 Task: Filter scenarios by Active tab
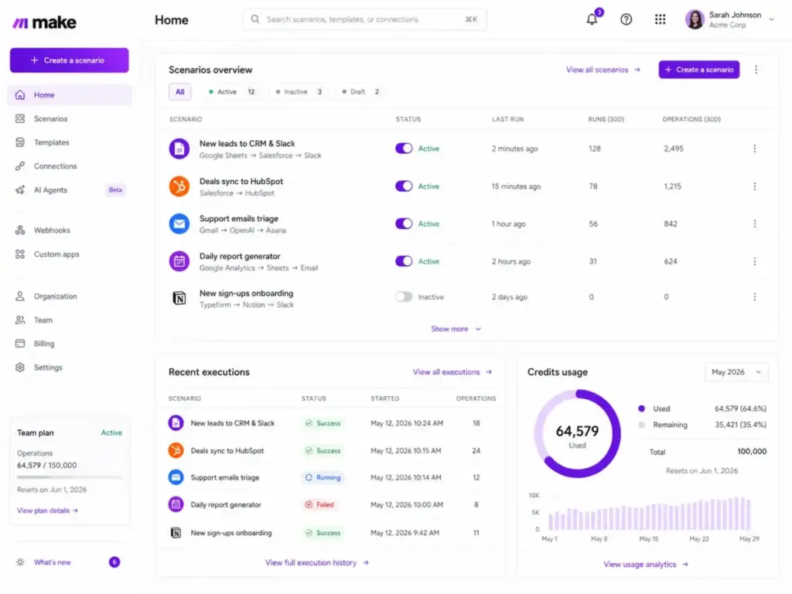coord(232,92)
